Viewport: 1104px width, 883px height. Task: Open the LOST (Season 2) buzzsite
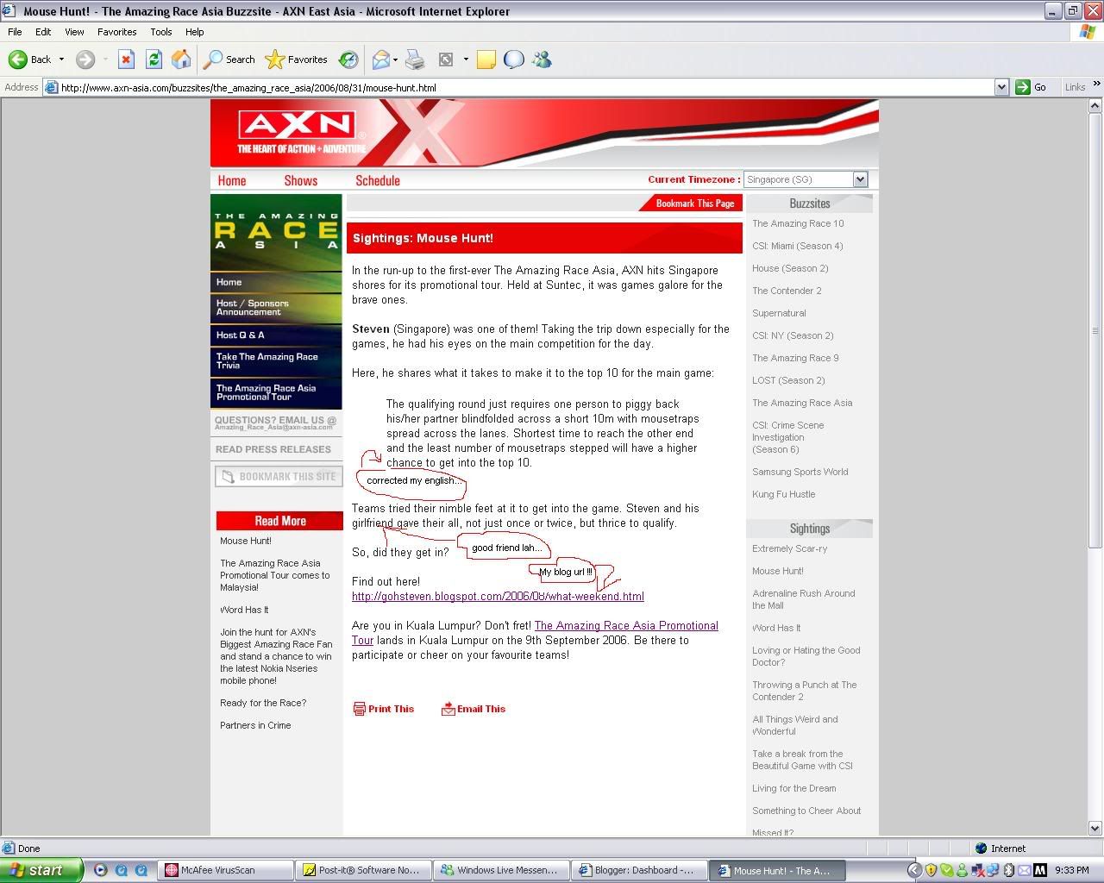tap(788, 380)
